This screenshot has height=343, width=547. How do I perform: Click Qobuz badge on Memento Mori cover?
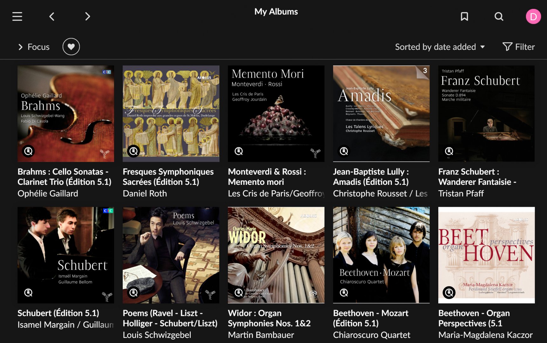(x=239, y=151)
